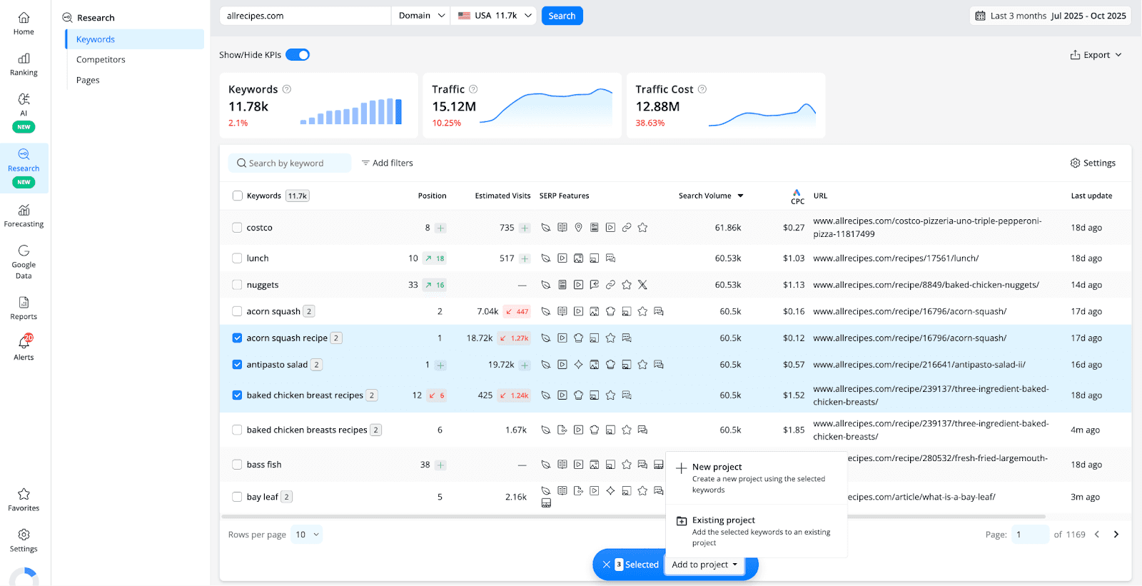The image size is (1142, 586).
Task: Check the lunch keyword checkbox
Action: [x=237, y=258]
